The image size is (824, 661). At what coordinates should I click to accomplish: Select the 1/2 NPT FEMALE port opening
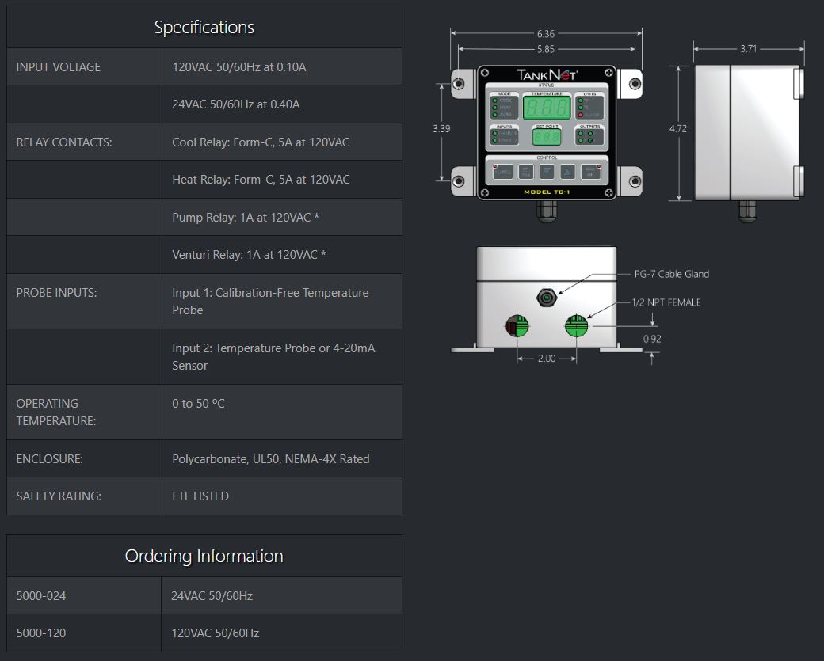[x=577, y=325]
